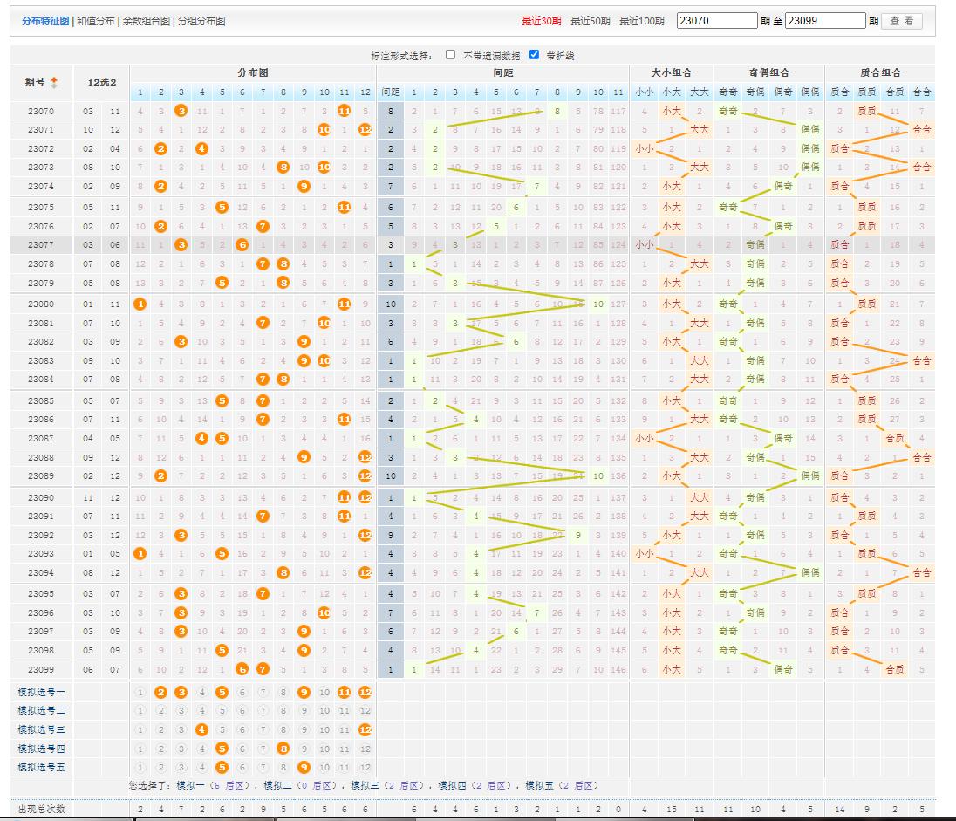This screenshot has height=821, width=956.
Task: Click the 模拟选号四 row label
Action: (x=41, y=749)
